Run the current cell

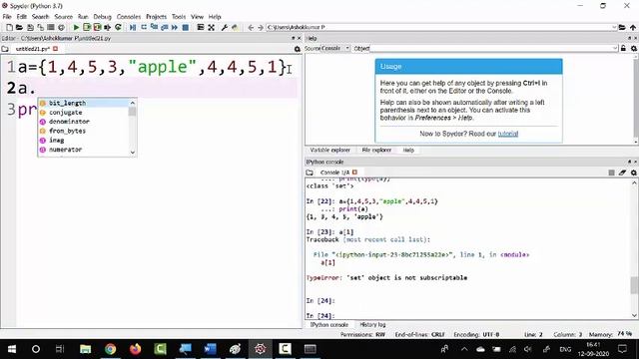coord(87,27)
